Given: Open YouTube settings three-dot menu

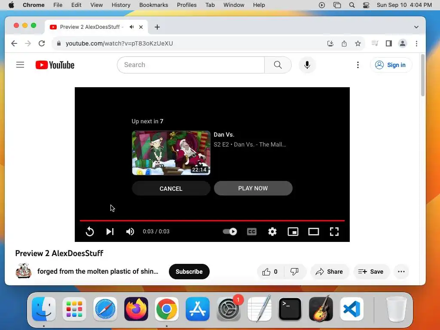Looking at the screenshot, I should [x=358, y=65].
